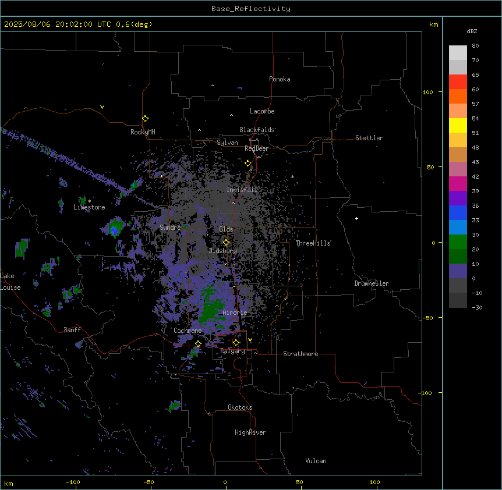Click the yellow diamond marker above Calgary
502x490 pixels.
click(236, 343)
